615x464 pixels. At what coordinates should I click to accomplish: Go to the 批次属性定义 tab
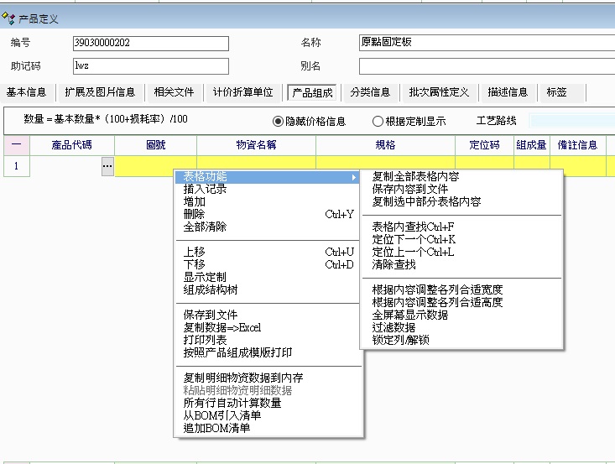click(x=439, y=92)
